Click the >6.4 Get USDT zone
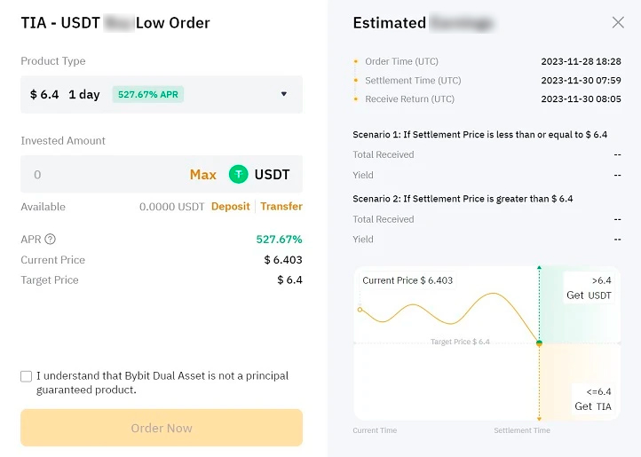This screenshot has width=641, height=457. 589,288
